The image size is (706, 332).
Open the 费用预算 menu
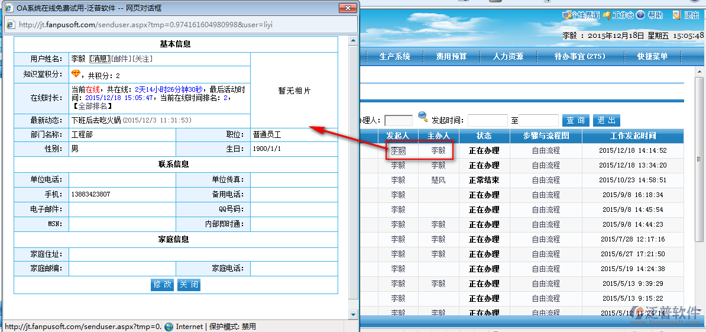(451, 57)
